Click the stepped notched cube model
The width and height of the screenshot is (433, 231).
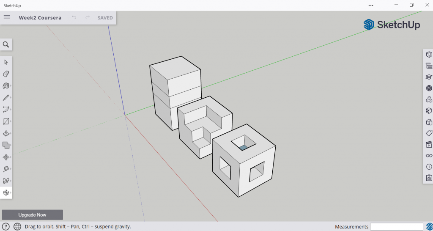point(205,127)
